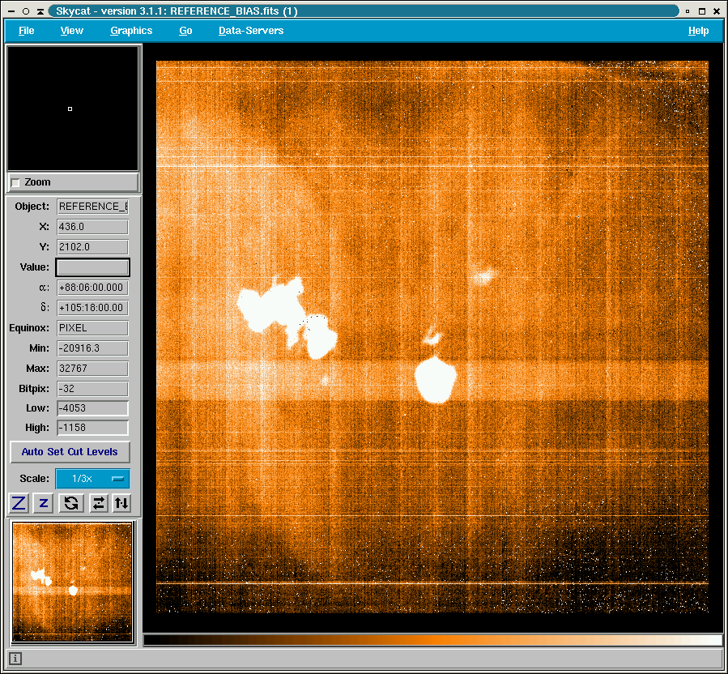Viewport: 728px width, 674px height.
Task: Open the Scale 1/3x dropdown
Action: click(x=92, y=479)
